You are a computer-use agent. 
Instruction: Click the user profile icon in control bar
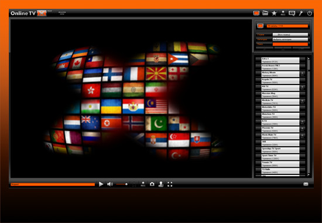tap(161, 184)
